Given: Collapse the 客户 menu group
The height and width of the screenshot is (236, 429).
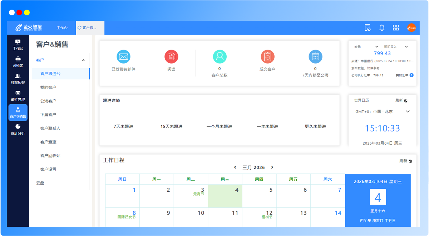Looking at the screenshot, I should coord(83,60).
